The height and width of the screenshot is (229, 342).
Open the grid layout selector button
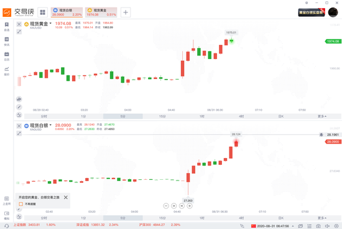tap(42, 12)
